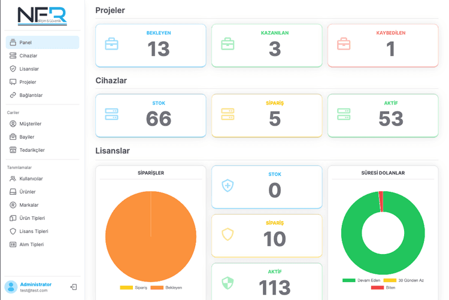Click the shield icon in Aktif licenses card
Image resolution: width=449 pixels, height=300 pixels.
[227, 283]
